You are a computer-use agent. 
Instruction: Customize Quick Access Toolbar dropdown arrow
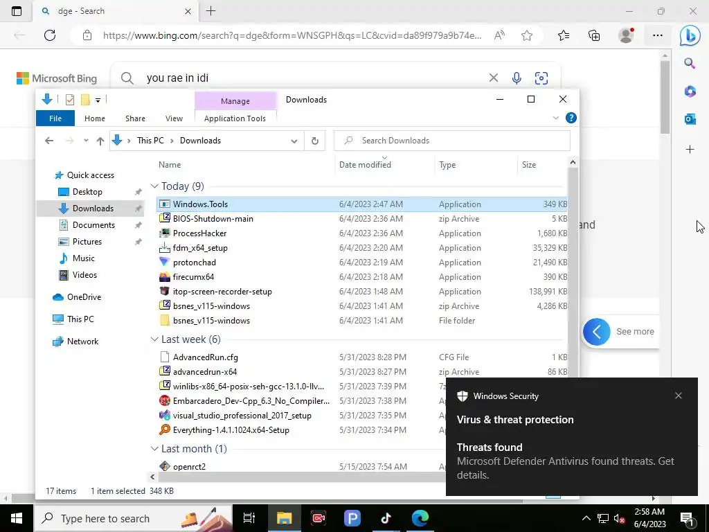point(98,100)
